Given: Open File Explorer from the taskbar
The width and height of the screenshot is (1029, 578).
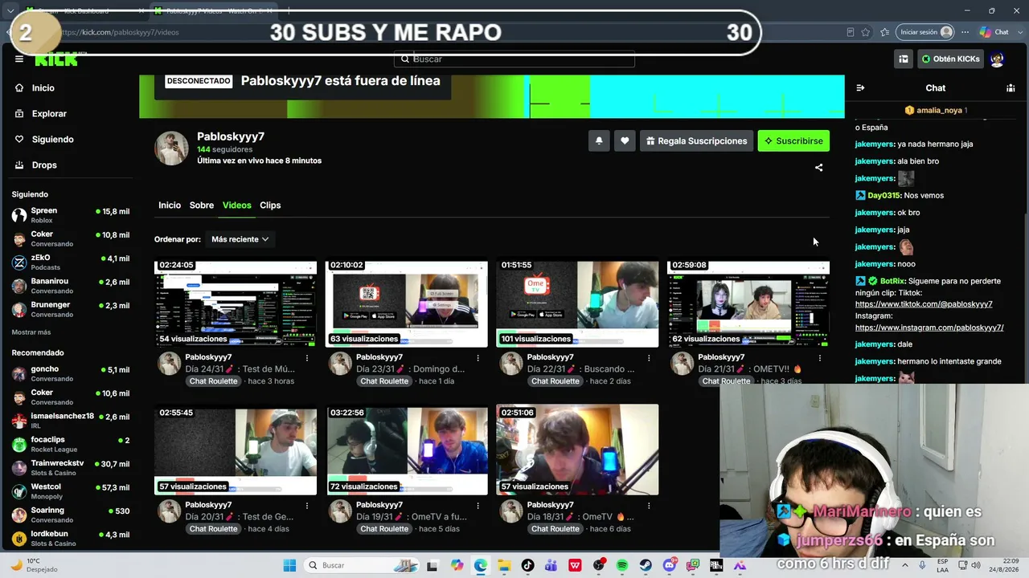Looking at the screenshot, I should (x=504, y=565).
